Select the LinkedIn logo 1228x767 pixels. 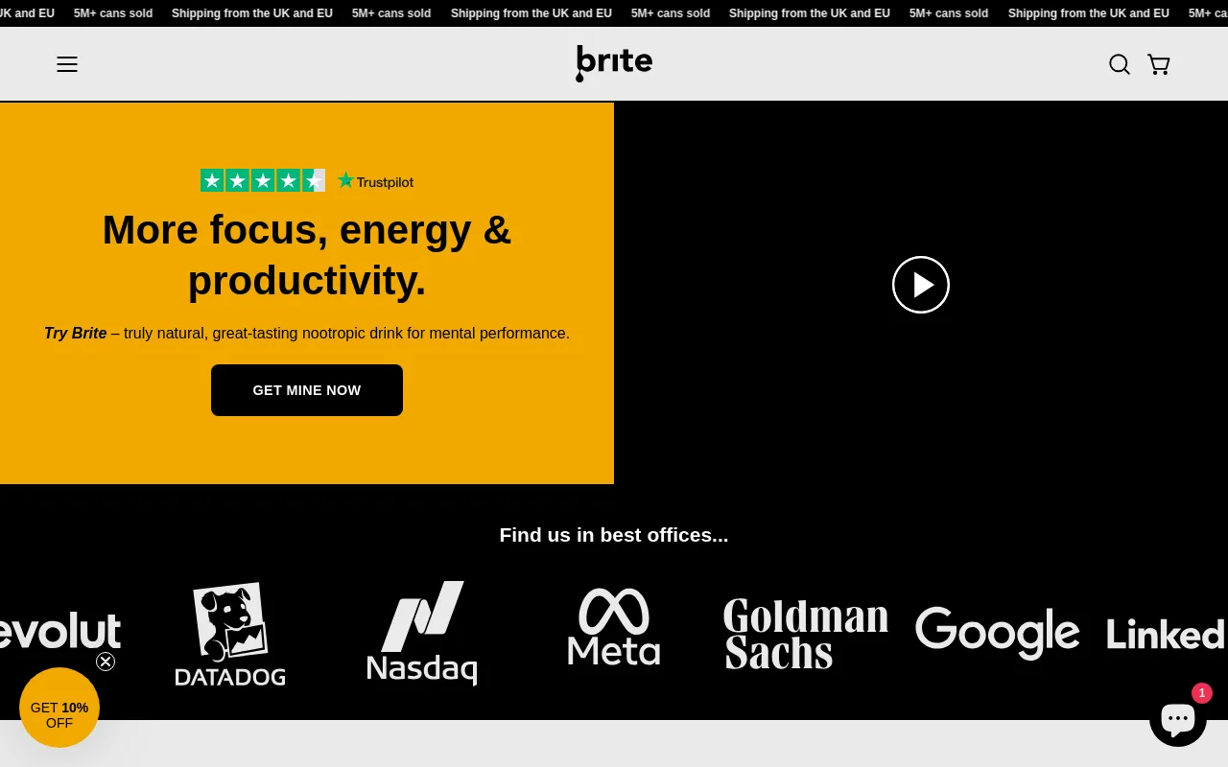pos(1166,634)
